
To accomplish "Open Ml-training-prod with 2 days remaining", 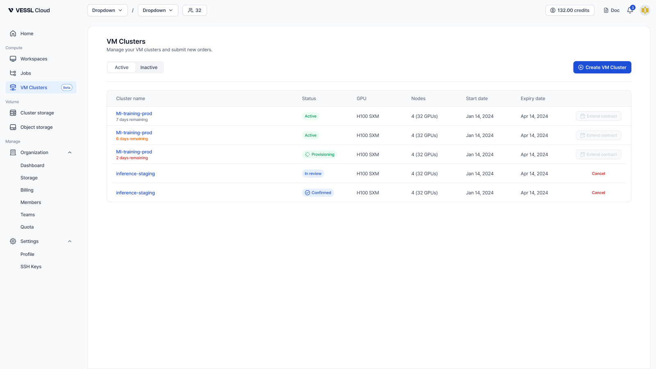I will 134,152.
